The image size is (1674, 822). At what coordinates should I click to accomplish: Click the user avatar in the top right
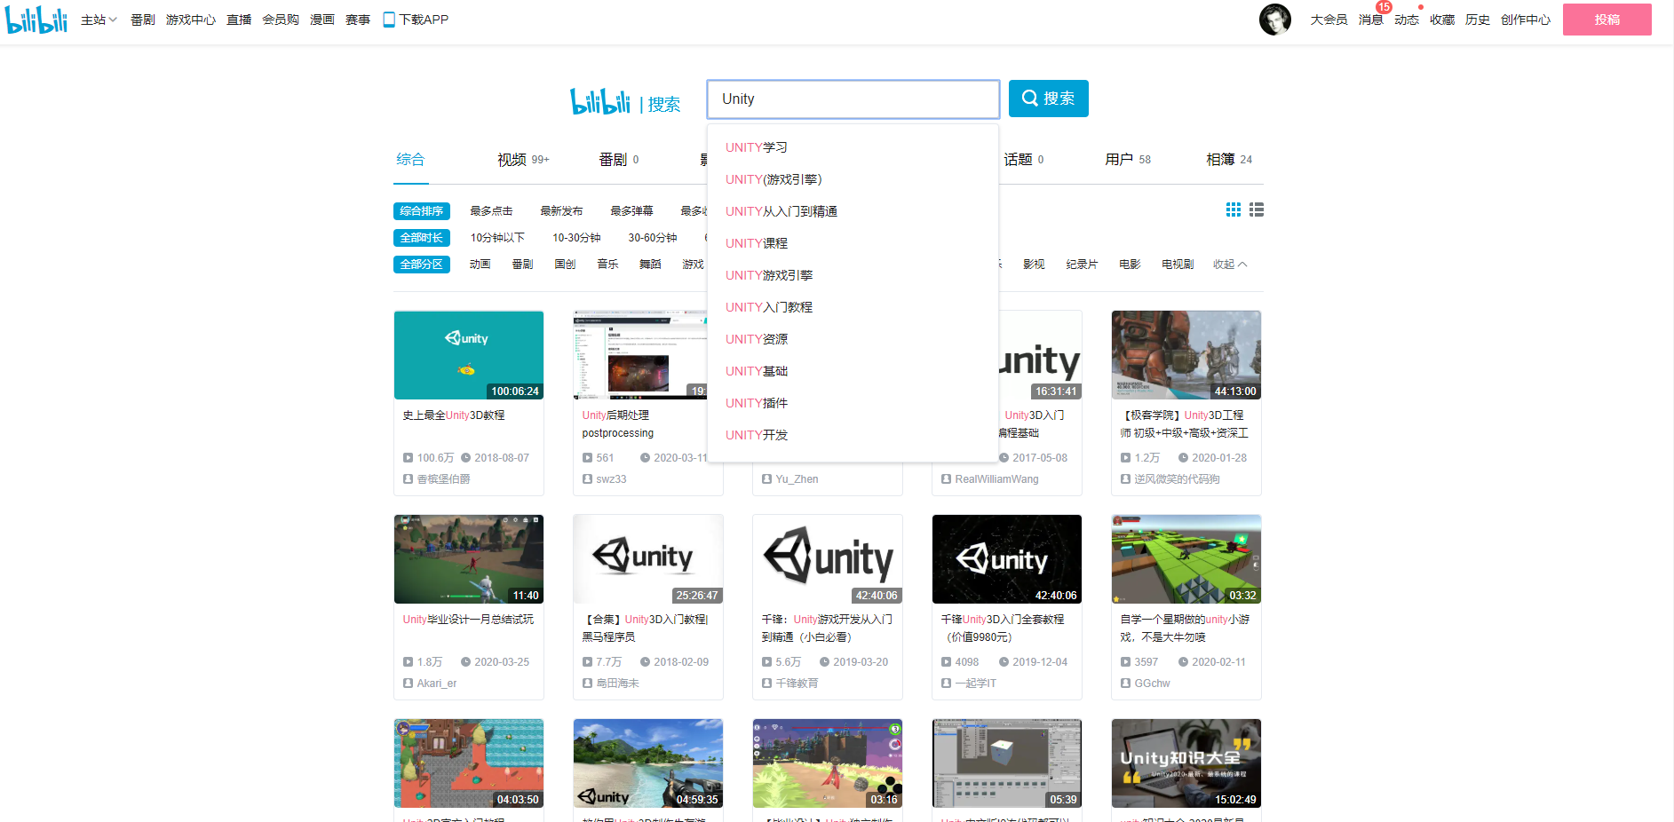pos(1275,19)
